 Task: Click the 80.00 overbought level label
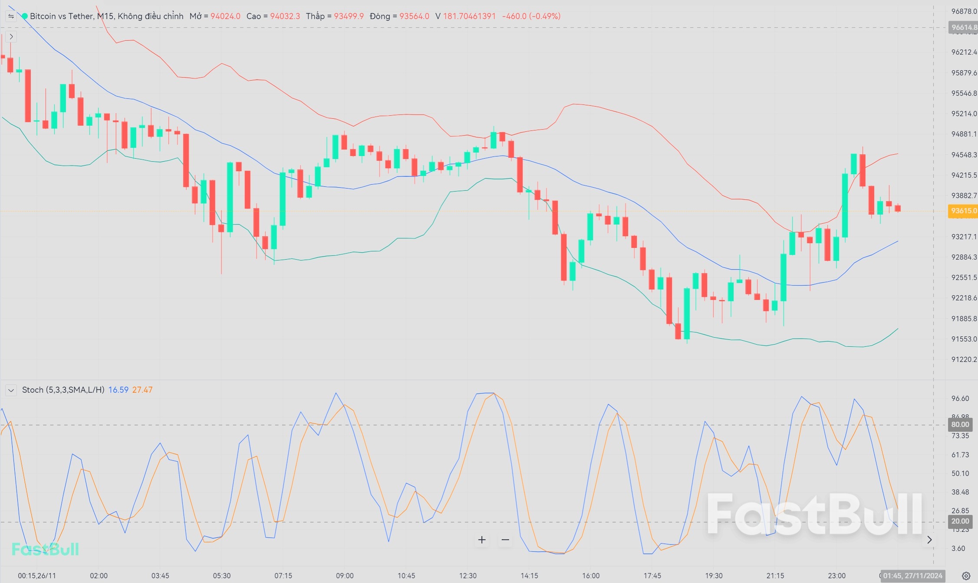[x=960, y=425]
